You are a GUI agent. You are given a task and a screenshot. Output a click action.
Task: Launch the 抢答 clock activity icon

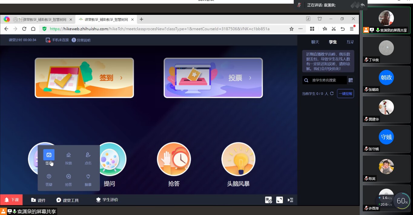point(174,159)
